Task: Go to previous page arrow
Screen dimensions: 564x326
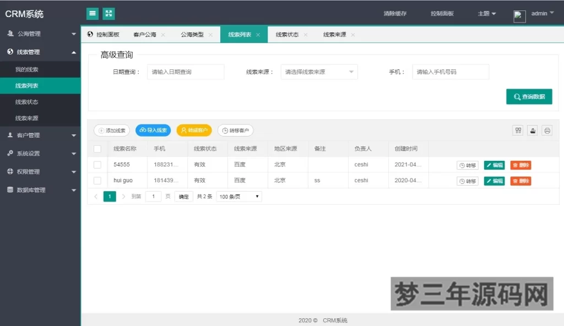Action: [96, 197]
